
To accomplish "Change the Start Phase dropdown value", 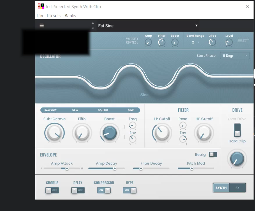I will 235,55.
